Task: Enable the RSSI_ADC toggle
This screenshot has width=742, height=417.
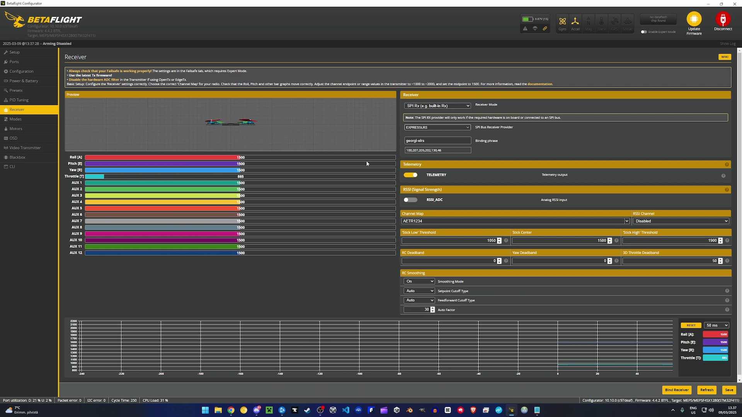Action: [x=410, y=200]
